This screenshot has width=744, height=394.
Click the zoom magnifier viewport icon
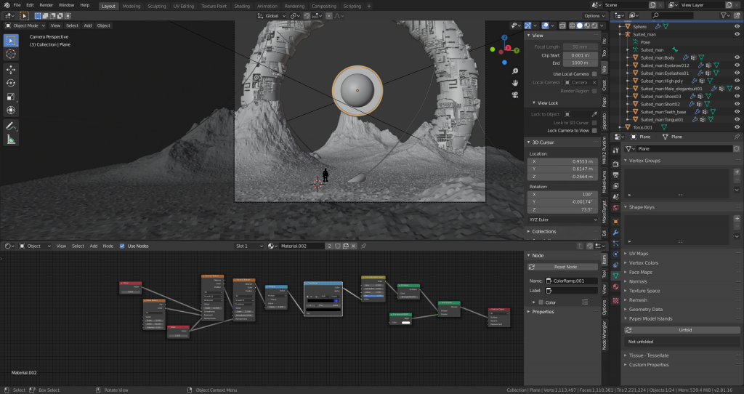[515, 71]
